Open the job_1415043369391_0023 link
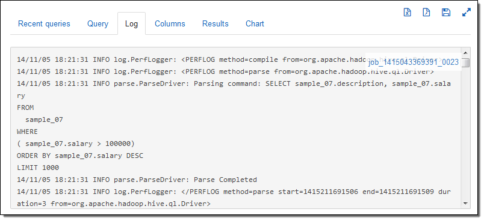484x221 pixels. click(x=414, y=62)
